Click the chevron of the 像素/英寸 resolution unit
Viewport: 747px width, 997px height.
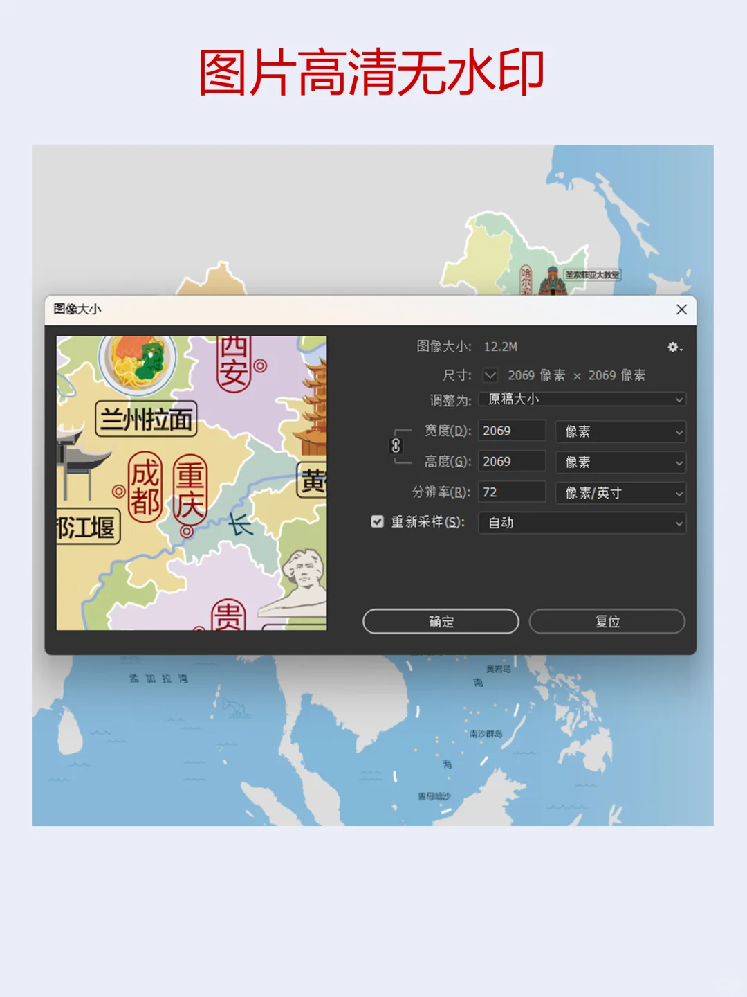(x=679, y=493)
